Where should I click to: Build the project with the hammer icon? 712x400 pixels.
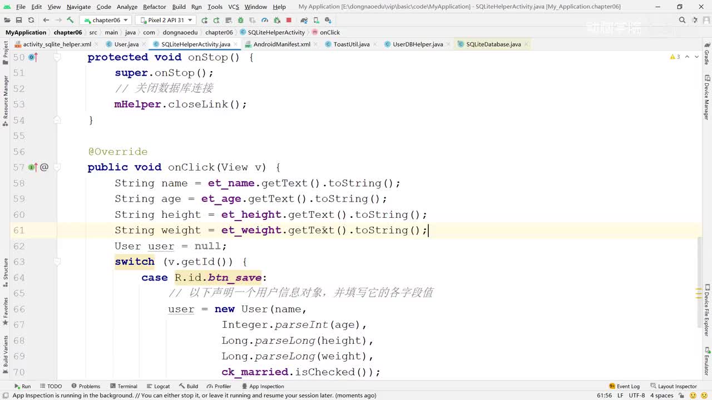tap(71, 20)
